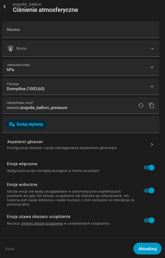Click the Usuń button
The image size is (165, 258).
point(9,249)
